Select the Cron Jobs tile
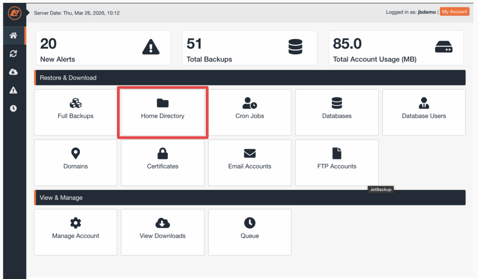The height and width of the screenshot is (279, 478). pyautogui.click(x=250, y=112)
